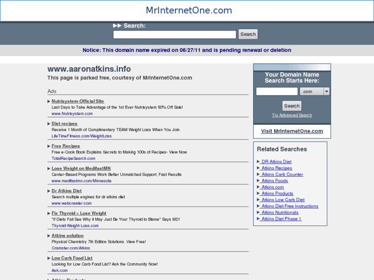Screen dimensions: 374x280
Task: Click the arrow bullet beside Low Carb Food List
Action: click(x=49, y=258)
